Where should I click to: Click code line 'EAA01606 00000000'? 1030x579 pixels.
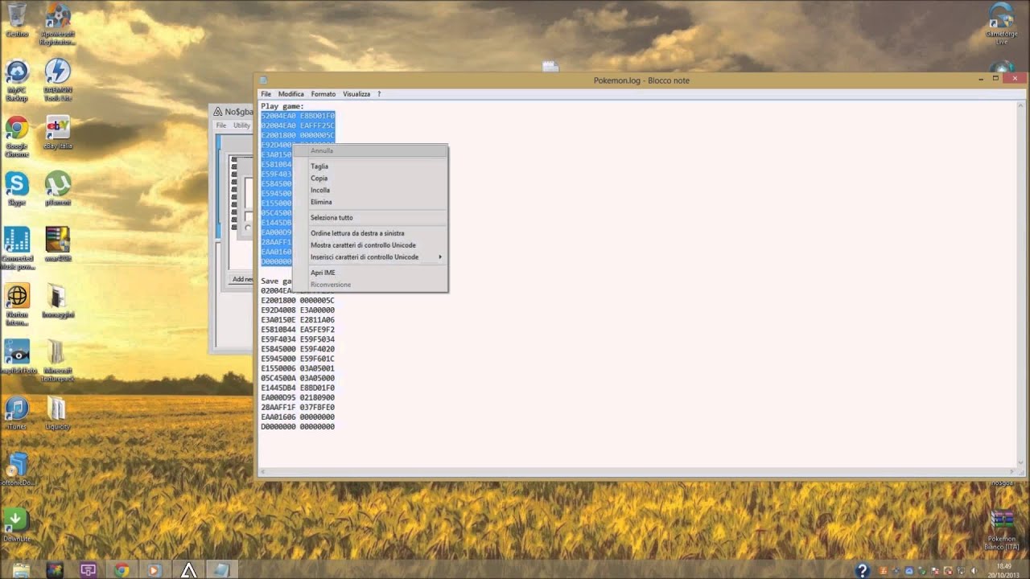tap(298, 417)
